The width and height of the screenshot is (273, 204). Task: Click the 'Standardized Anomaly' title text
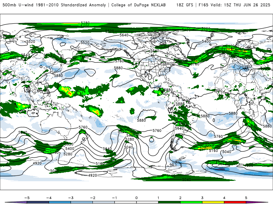point(83,5)
